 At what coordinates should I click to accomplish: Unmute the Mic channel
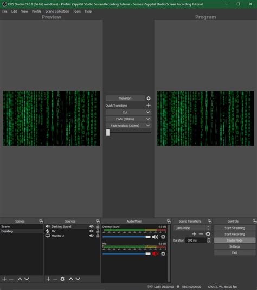point(155,254)
